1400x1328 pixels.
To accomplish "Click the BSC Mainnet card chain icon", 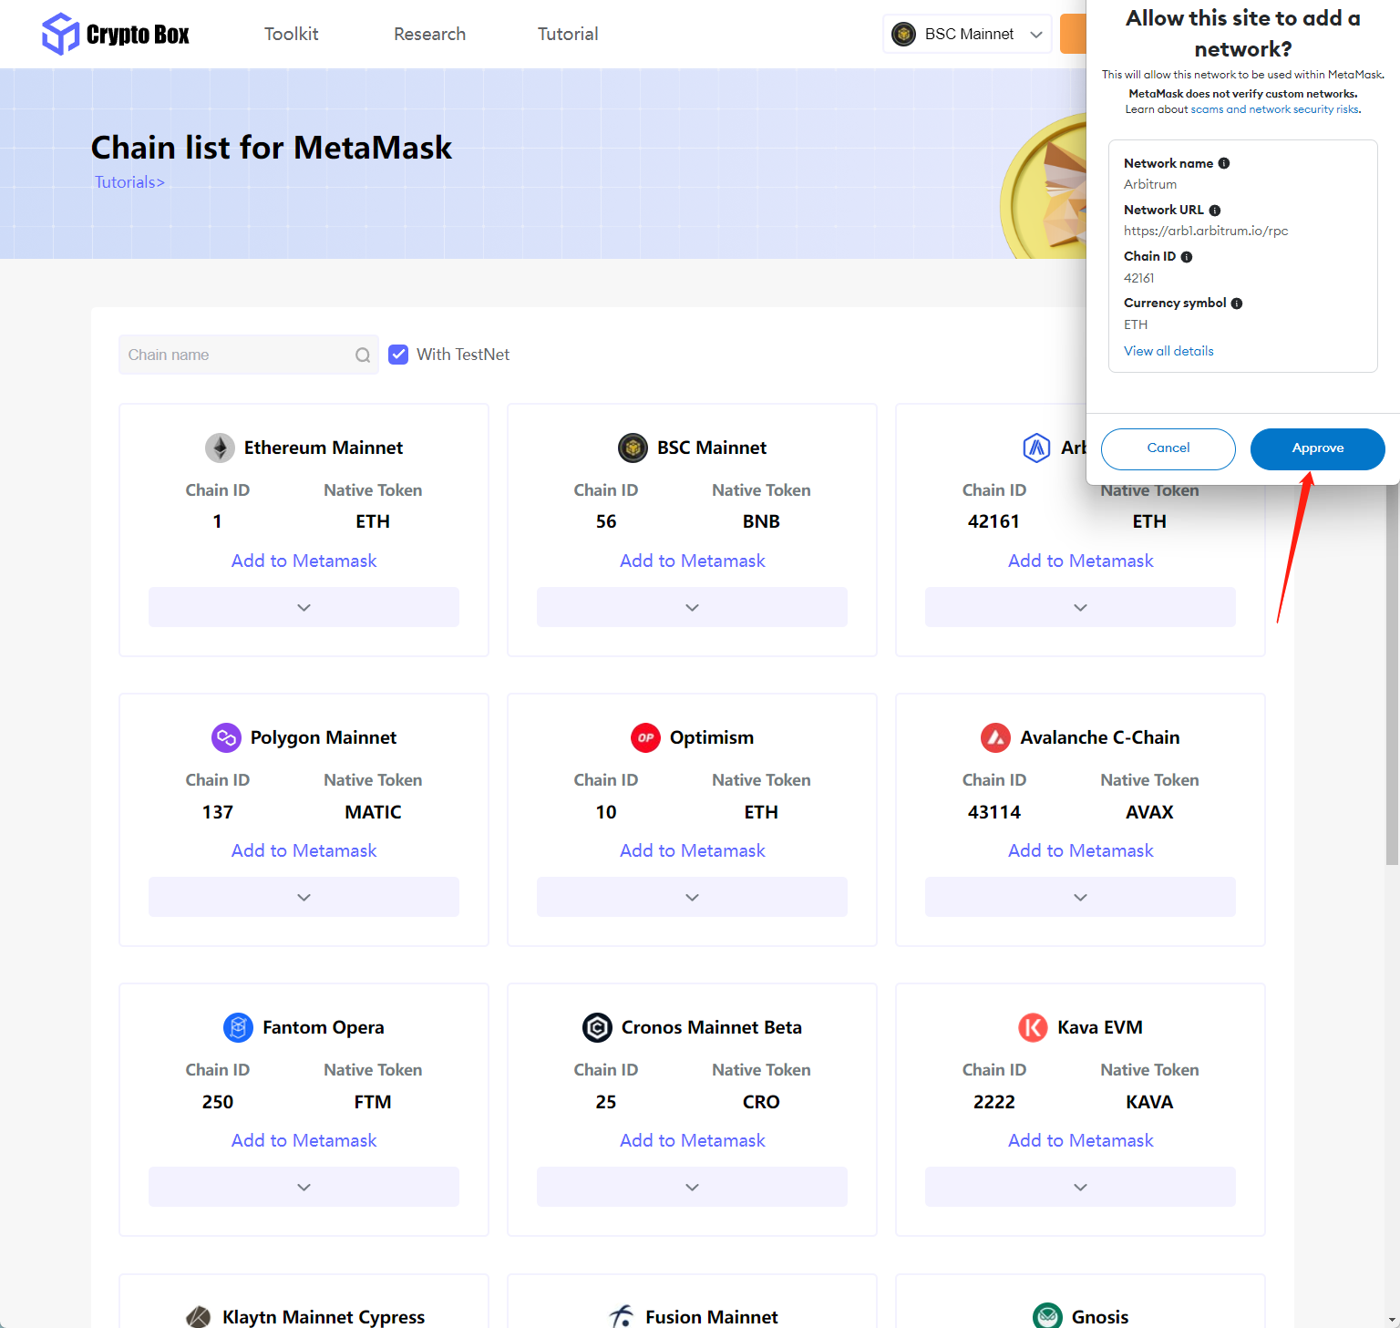I will point(633,448).
